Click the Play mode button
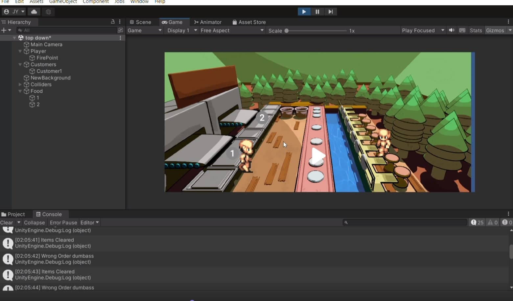 tap(304, 12)
